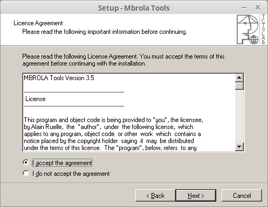This screenshot has width=268, height=207.
Task: Click the vertical TCTS LAB lettering
Action: (x=263, y=30)
